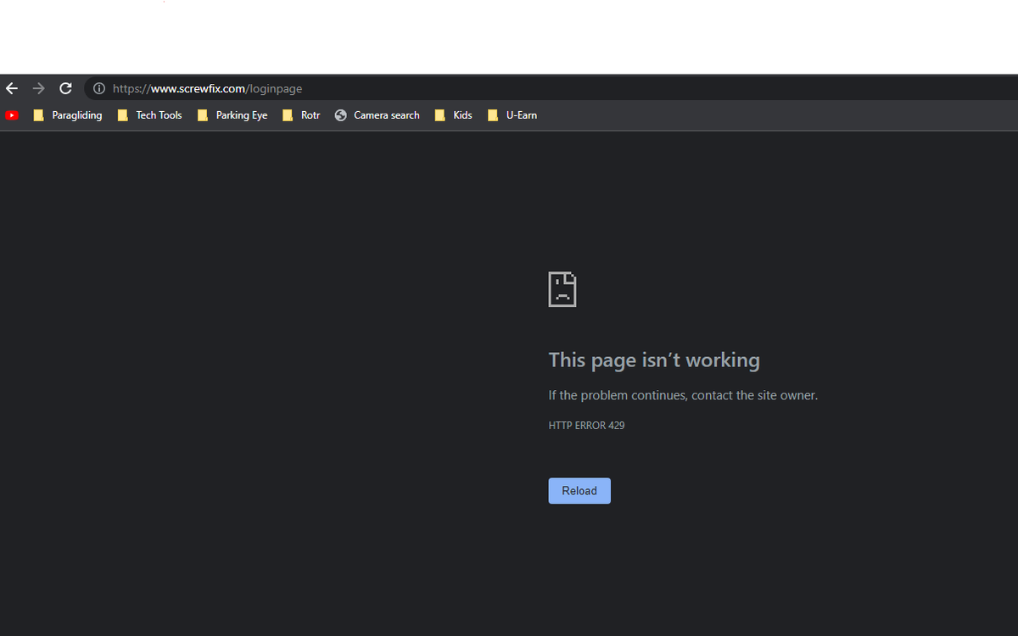Viewport: 1018px width, 636px height.
Task: Open the Camera search bookmark
Action: click(378, 115)
